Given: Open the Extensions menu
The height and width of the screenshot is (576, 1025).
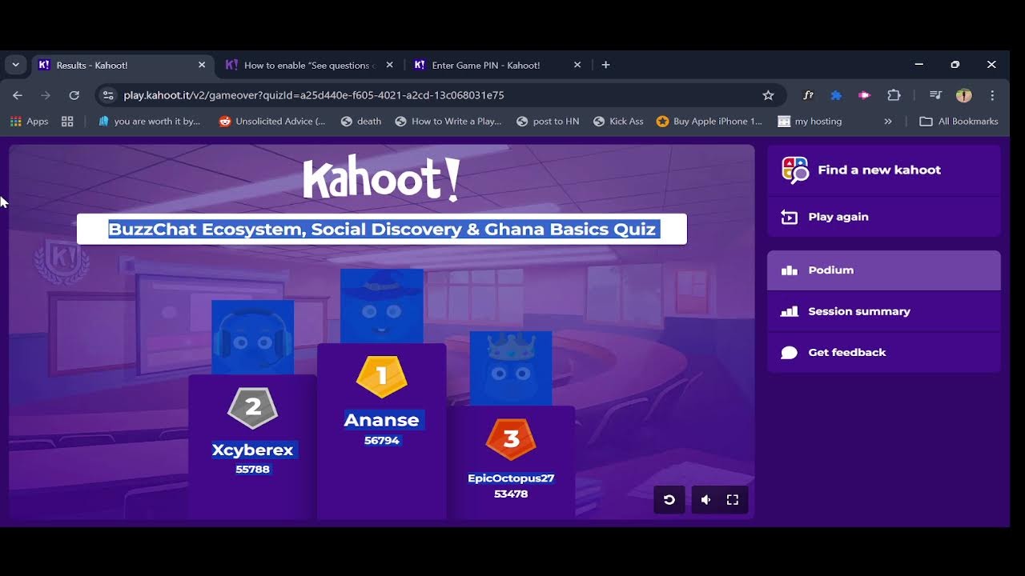Looking at the screenshot, I should click(x=894, y=95).
